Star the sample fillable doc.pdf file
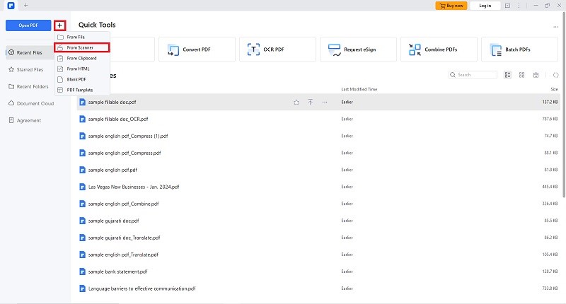Image resolution: width=566 pixels, height=304 pixels. tap(296, 103)
